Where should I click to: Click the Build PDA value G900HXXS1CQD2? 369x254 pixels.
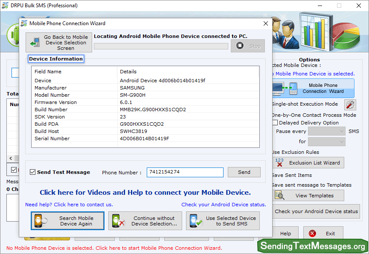coord(142,124)
